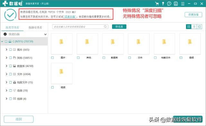206x126 pixels.
Task: Check the 图片 (665) tree checkbox
Action: [x=11, y=50]
